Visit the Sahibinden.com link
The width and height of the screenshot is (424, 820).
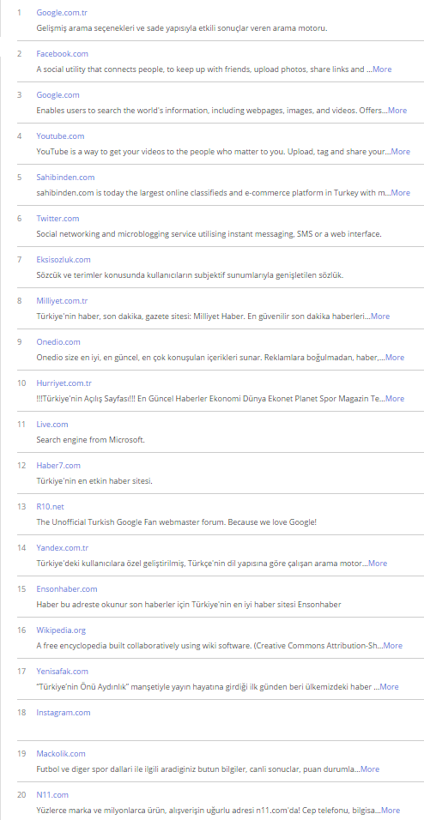click(65, 178)
